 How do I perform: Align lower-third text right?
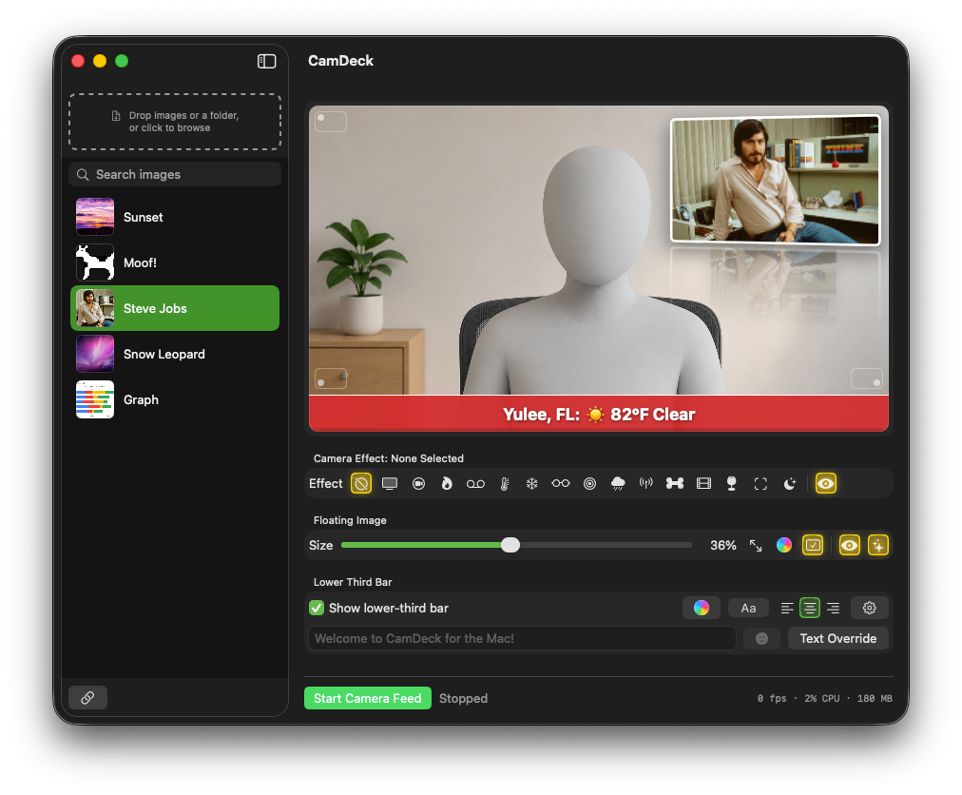tap(833, 609)
